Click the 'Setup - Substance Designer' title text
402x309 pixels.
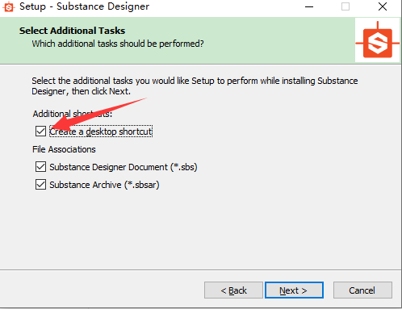coord(84,6)
